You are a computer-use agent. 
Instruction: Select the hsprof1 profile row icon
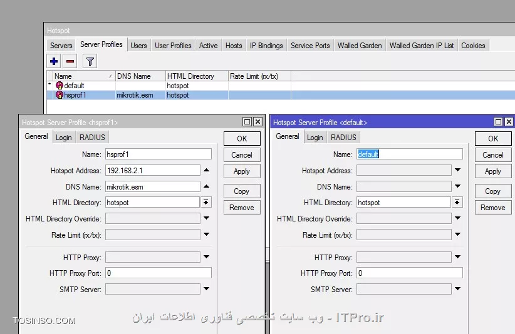pyautogui.click(x=60, y=95)
